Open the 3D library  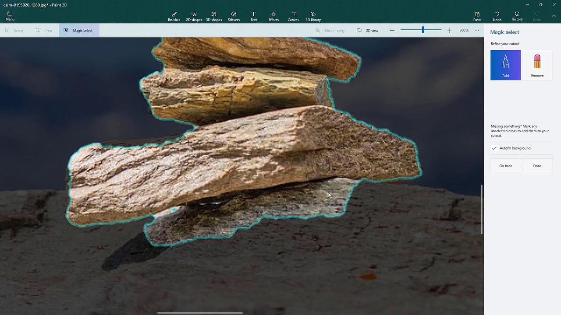(313, 17)
